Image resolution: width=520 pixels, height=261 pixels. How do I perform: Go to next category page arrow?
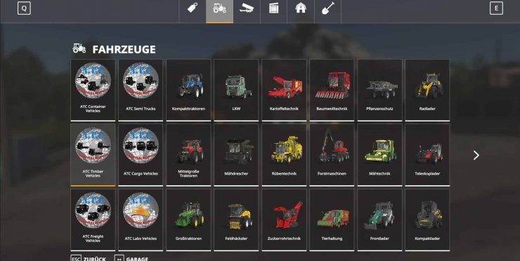coord(476,155)
